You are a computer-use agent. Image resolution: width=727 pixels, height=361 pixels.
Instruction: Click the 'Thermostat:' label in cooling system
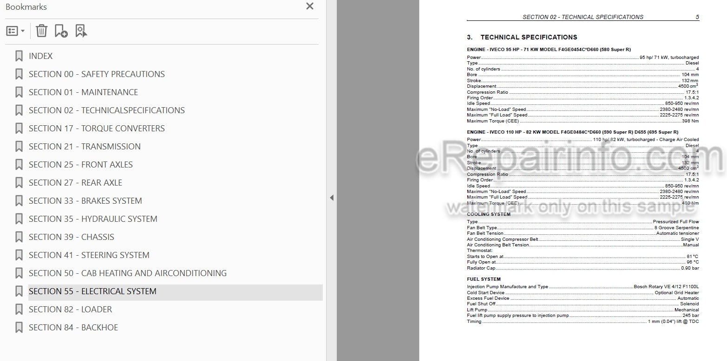(479, 251)
